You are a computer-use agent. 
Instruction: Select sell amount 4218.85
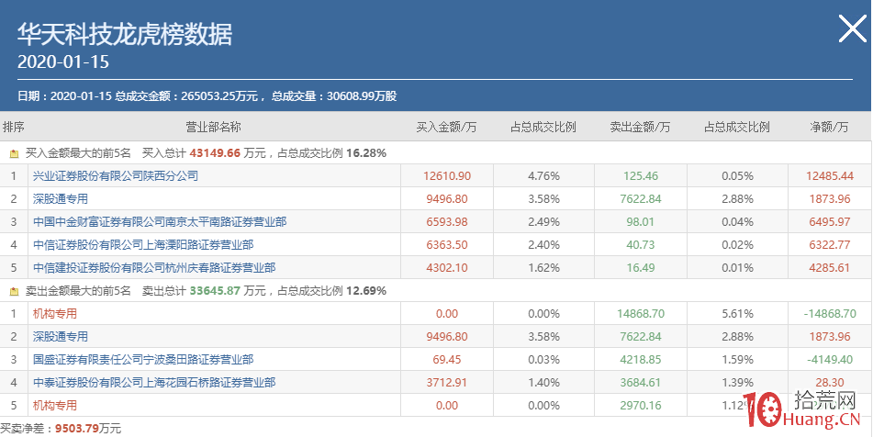coord(640,360)
